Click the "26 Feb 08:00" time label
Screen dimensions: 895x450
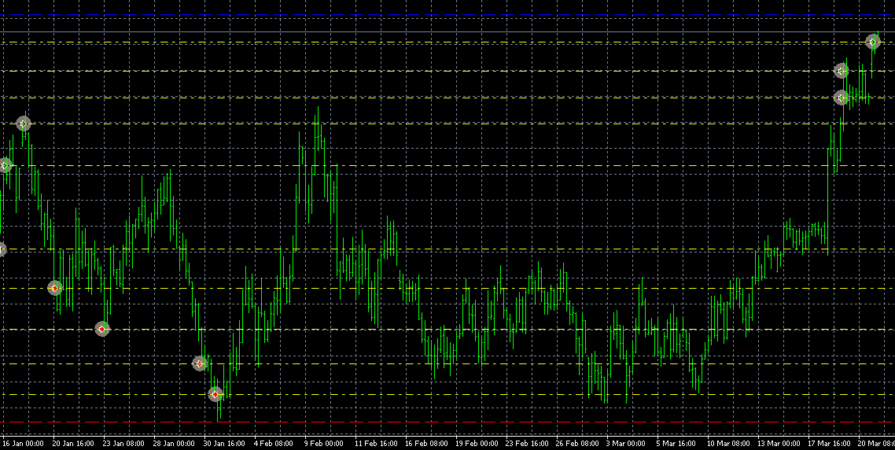[x=577, y=444]
